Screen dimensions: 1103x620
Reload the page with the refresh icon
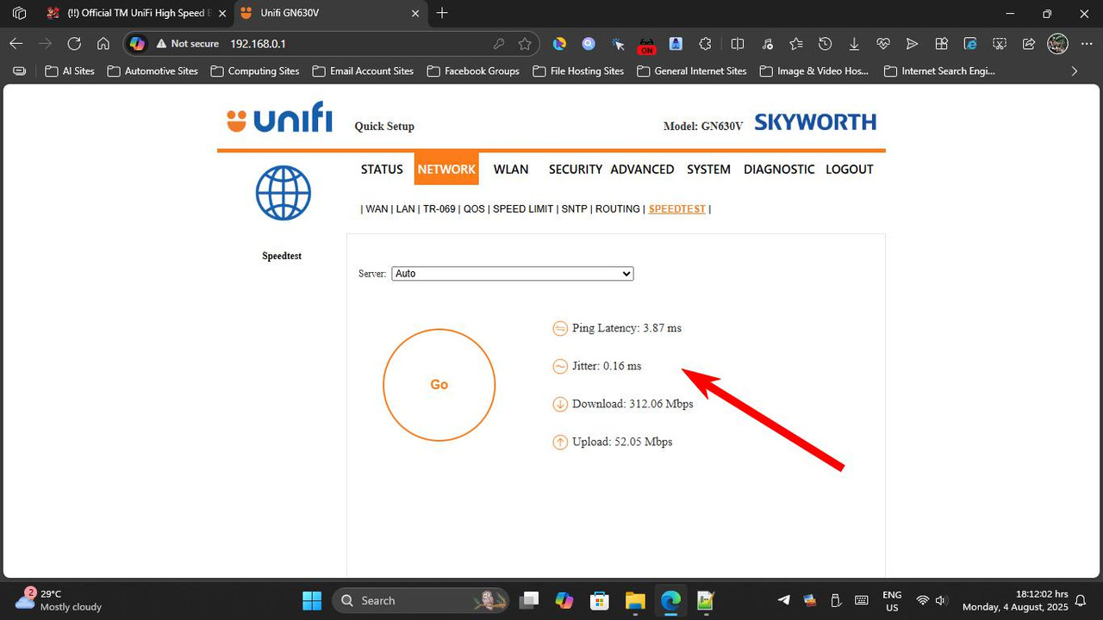pos(74,43)
